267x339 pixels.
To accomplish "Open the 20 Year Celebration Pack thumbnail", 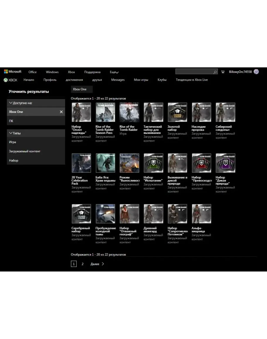I will click(81, 163).
